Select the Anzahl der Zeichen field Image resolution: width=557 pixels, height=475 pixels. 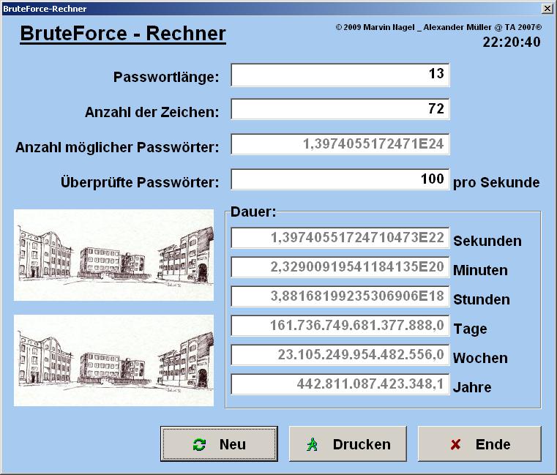[340, 109]
